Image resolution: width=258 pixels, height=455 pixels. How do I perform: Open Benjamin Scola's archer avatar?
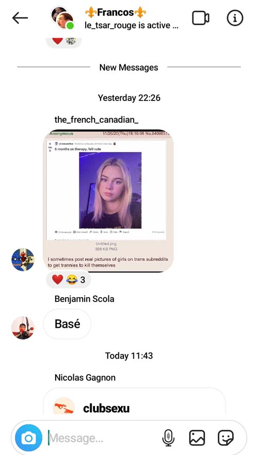pyautogui.click(x=23, y=328)
